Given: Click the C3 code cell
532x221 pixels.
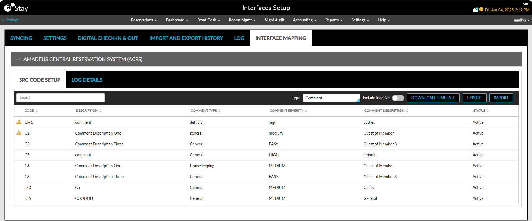Looking at the screenshot, I should (x=27, y=144).
